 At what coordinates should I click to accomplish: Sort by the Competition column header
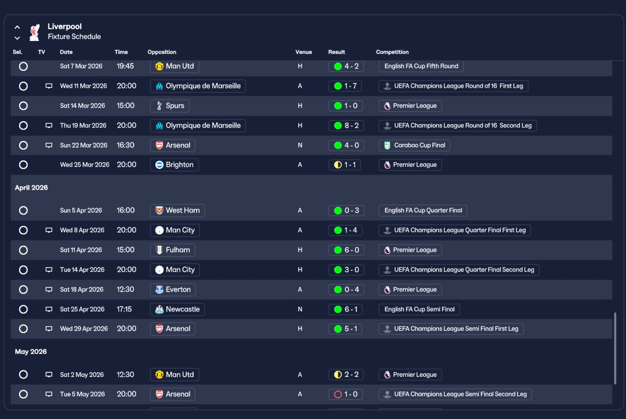click(392, 52)
